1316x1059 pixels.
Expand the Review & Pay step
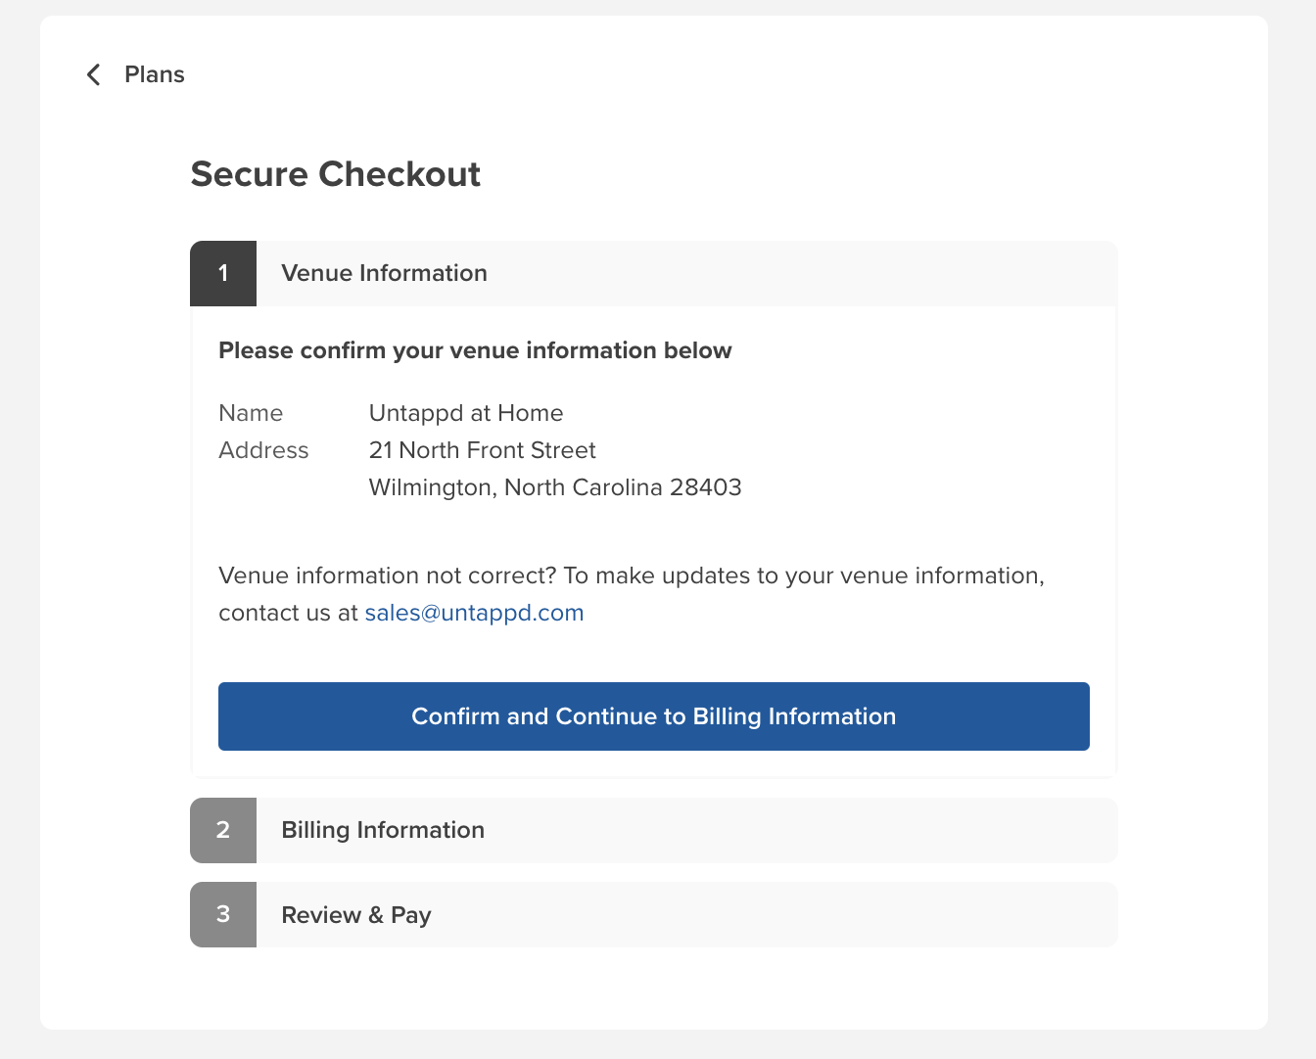point(654,914)
